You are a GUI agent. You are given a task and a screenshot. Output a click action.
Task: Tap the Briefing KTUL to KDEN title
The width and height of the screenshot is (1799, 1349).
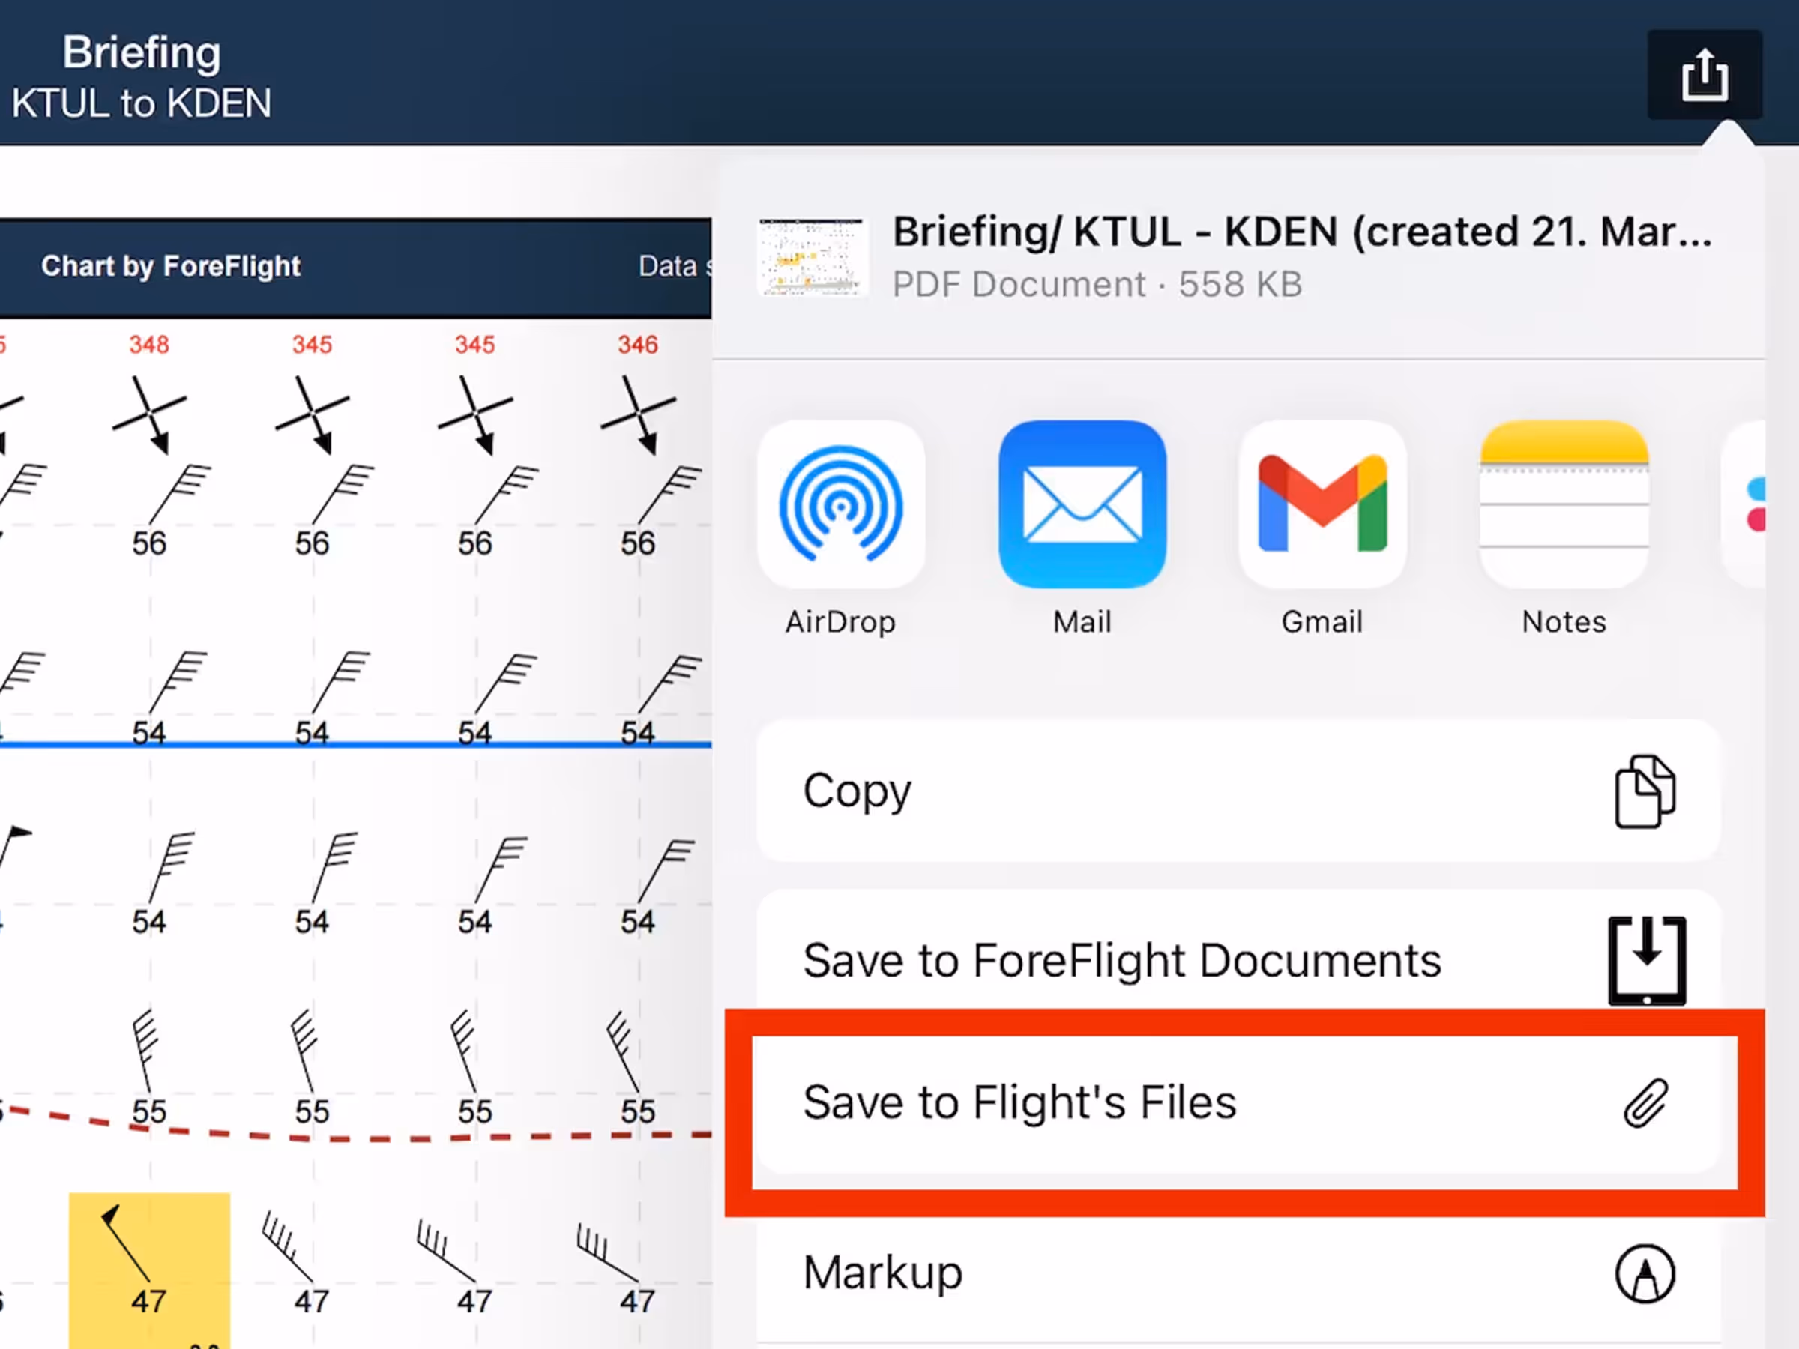142,76
